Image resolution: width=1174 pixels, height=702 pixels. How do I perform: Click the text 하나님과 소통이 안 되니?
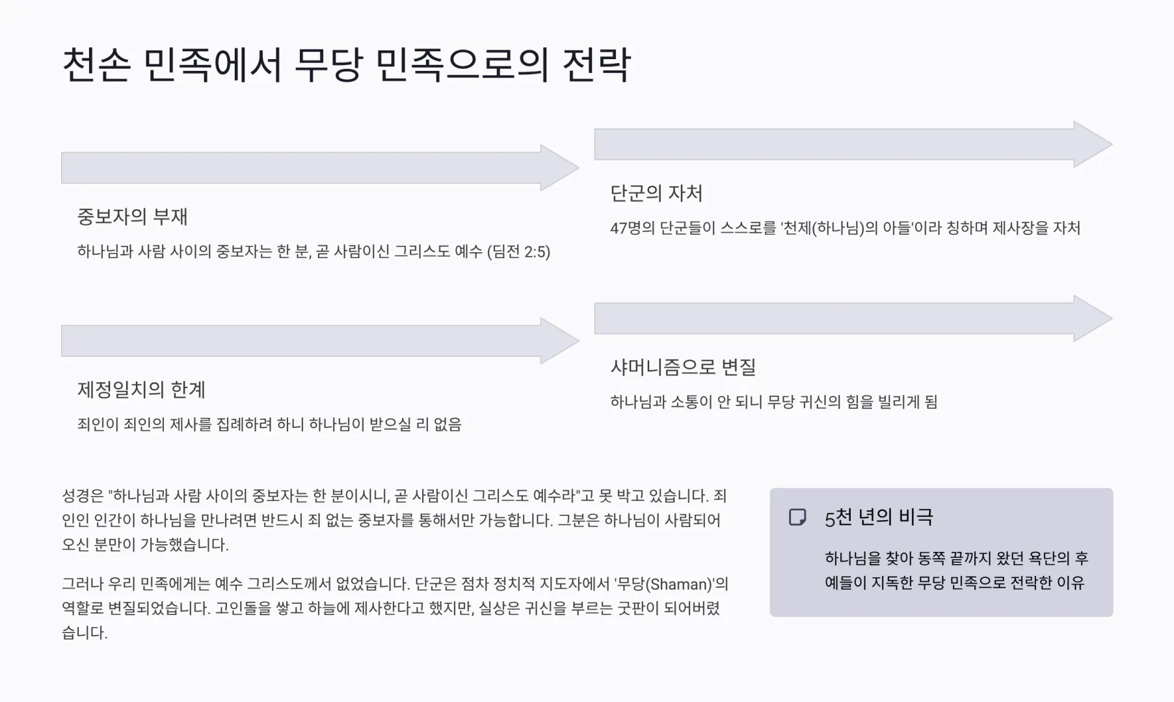click(773, 402)
